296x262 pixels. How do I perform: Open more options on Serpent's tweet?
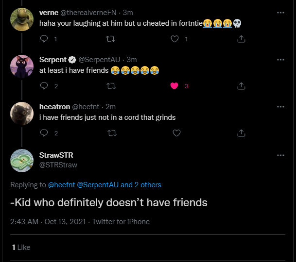[x=280, y=59]
